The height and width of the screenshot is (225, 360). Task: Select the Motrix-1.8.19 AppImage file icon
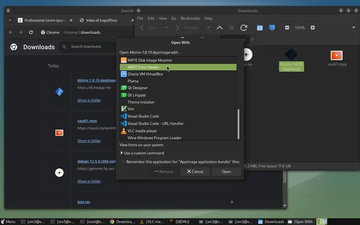pos(291,60)
